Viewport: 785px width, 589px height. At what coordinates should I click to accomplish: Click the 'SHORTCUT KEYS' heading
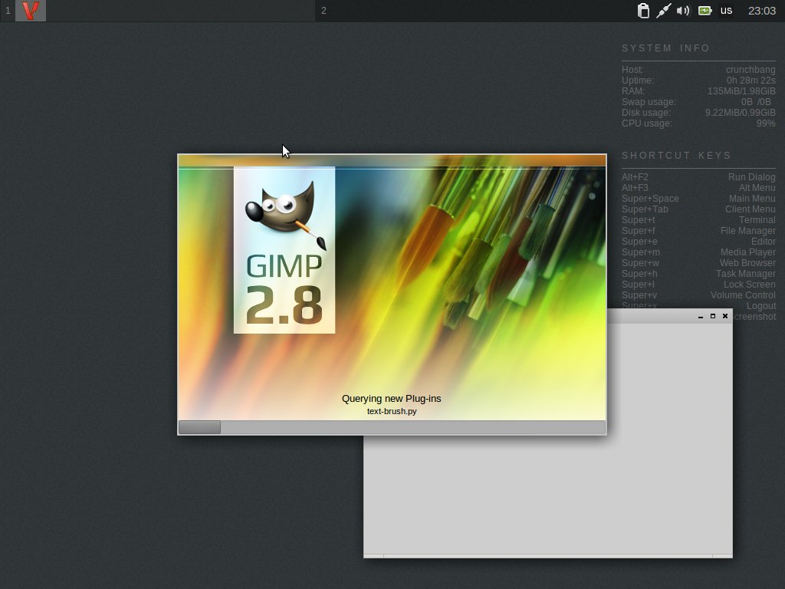pyautogui.click(x=676, y=155)
